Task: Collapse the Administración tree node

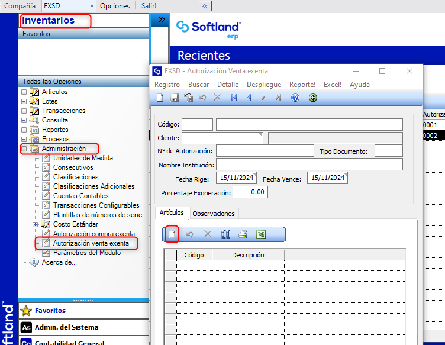Action: (24, 149)
